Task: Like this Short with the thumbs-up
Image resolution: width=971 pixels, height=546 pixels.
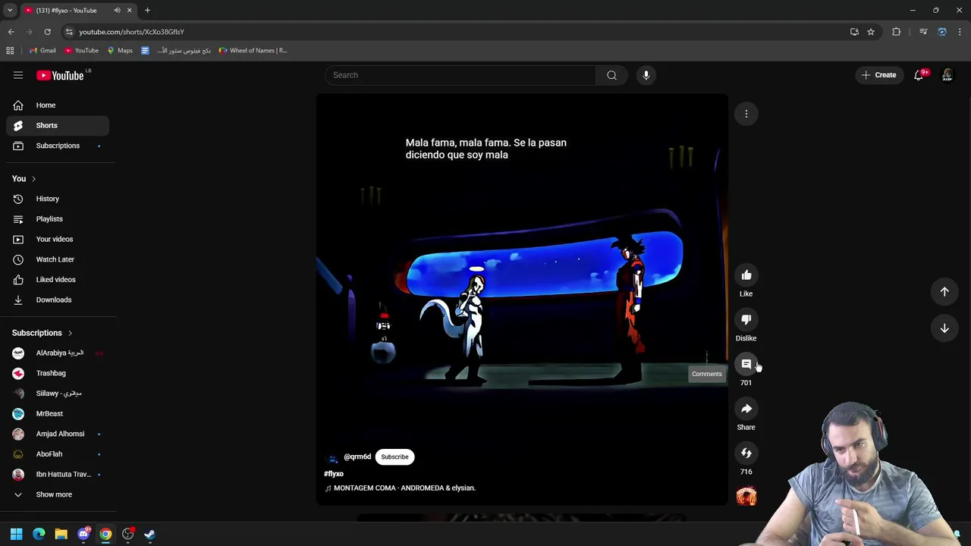Action: tap(746, 275)
